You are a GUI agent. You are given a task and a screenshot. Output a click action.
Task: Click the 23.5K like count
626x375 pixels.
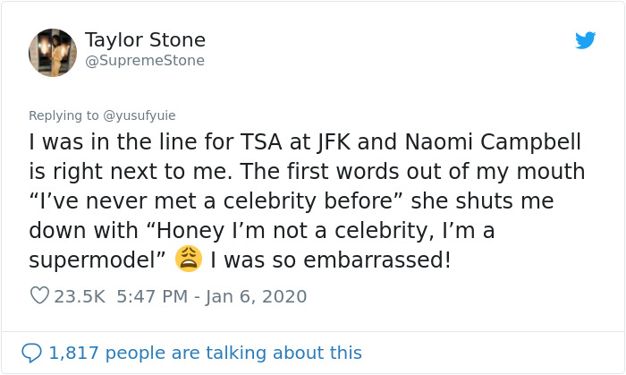coord(80,296)
